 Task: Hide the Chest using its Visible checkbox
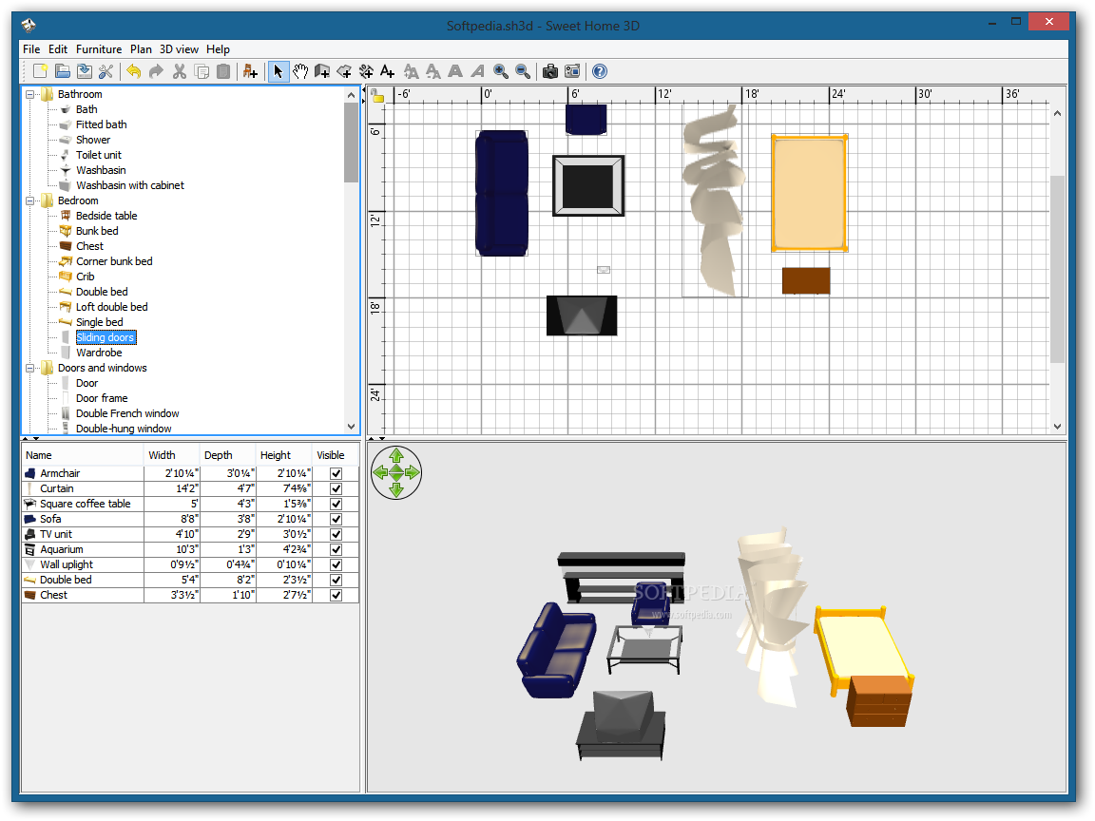click(x=336, y=595)
